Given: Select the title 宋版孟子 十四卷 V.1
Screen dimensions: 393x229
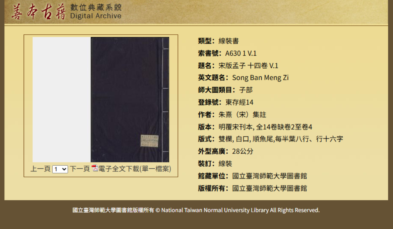Looking at the screenshot, I should coord(248,66).
